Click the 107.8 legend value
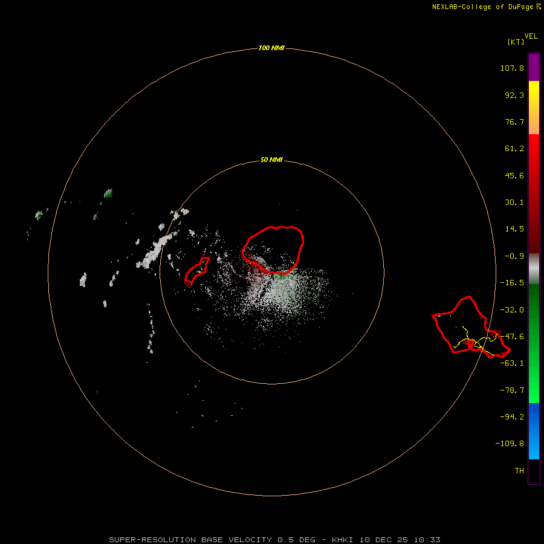Viewport: 544px width, 544px height. pos(512,68)
